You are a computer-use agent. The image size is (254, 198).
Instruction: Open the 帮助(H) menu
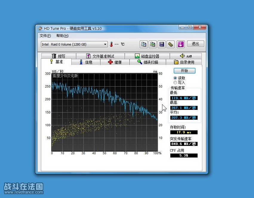point(62,36)
